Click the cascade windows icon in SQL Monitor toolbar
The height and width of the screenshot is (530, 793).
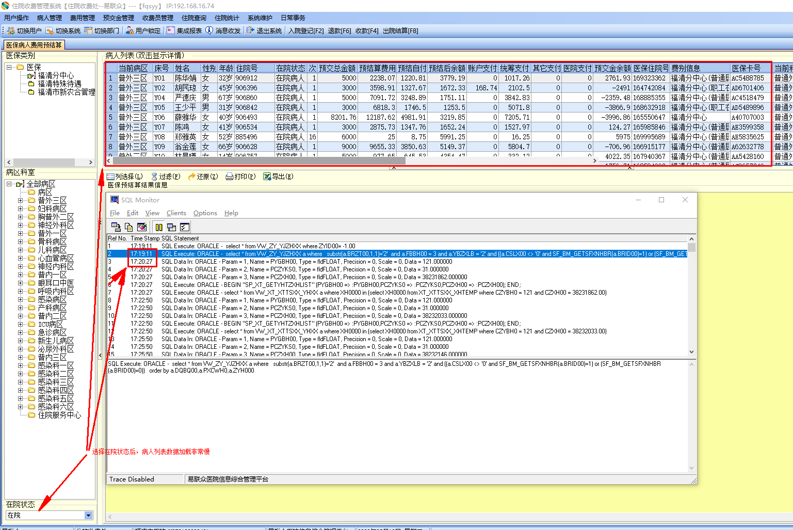[x=172, y=227]
